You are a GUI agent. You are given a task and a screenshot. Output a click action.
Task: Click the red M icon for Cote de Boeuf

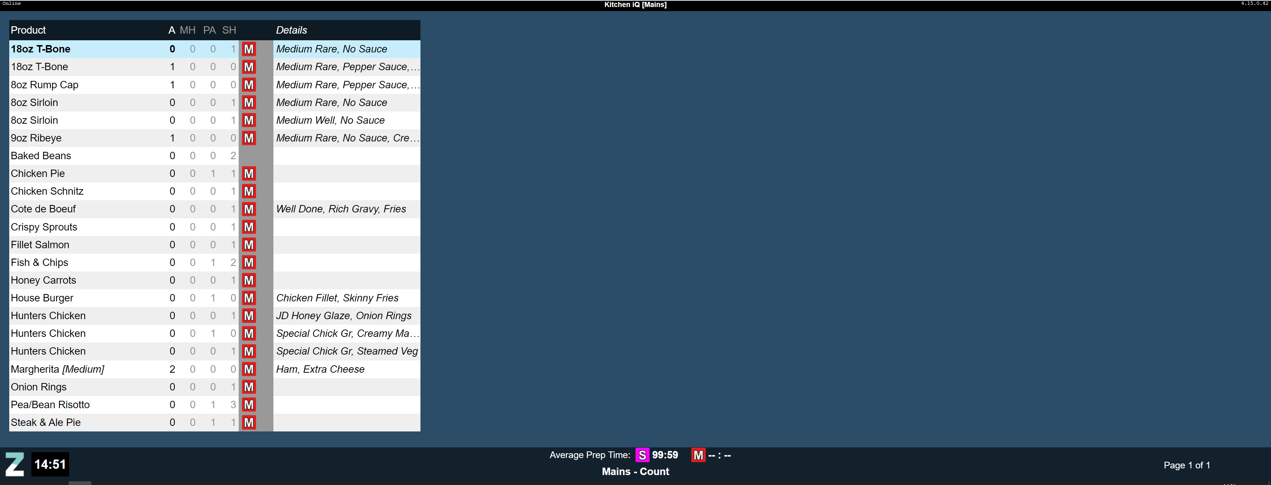coord(249,209)
